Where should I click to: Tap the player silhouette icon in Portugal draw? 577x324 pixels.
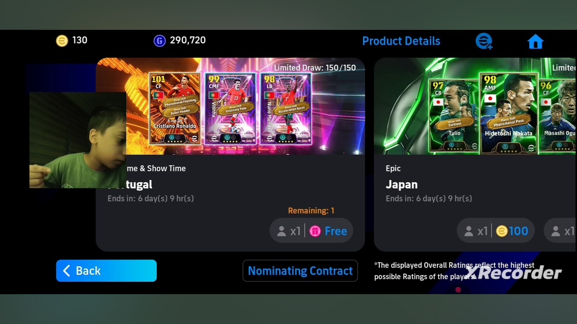pos(281,231)
